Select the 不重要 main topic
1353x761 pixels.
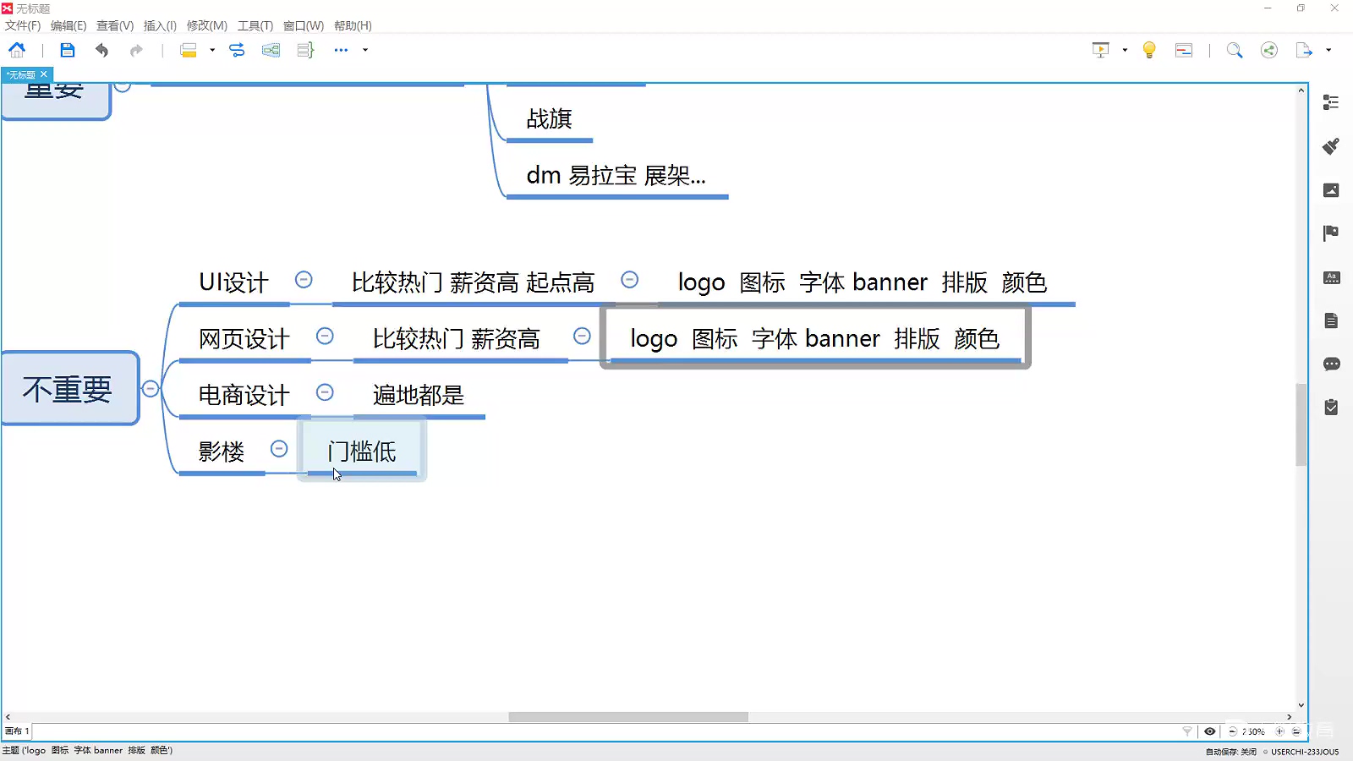(69, 388)
